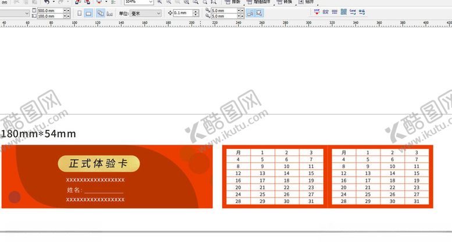
Task: Click the horizontal duplicate distance field
Action: pos(224,10)
